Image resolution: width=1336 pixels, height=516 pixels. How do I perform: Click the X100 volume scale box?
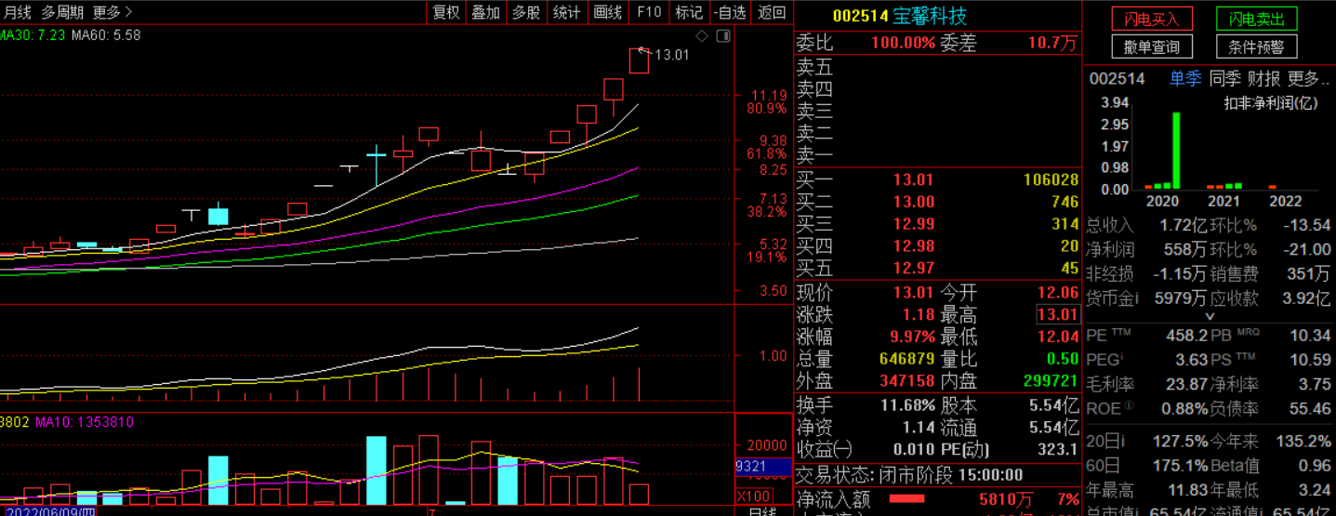[x=753, y=496]
